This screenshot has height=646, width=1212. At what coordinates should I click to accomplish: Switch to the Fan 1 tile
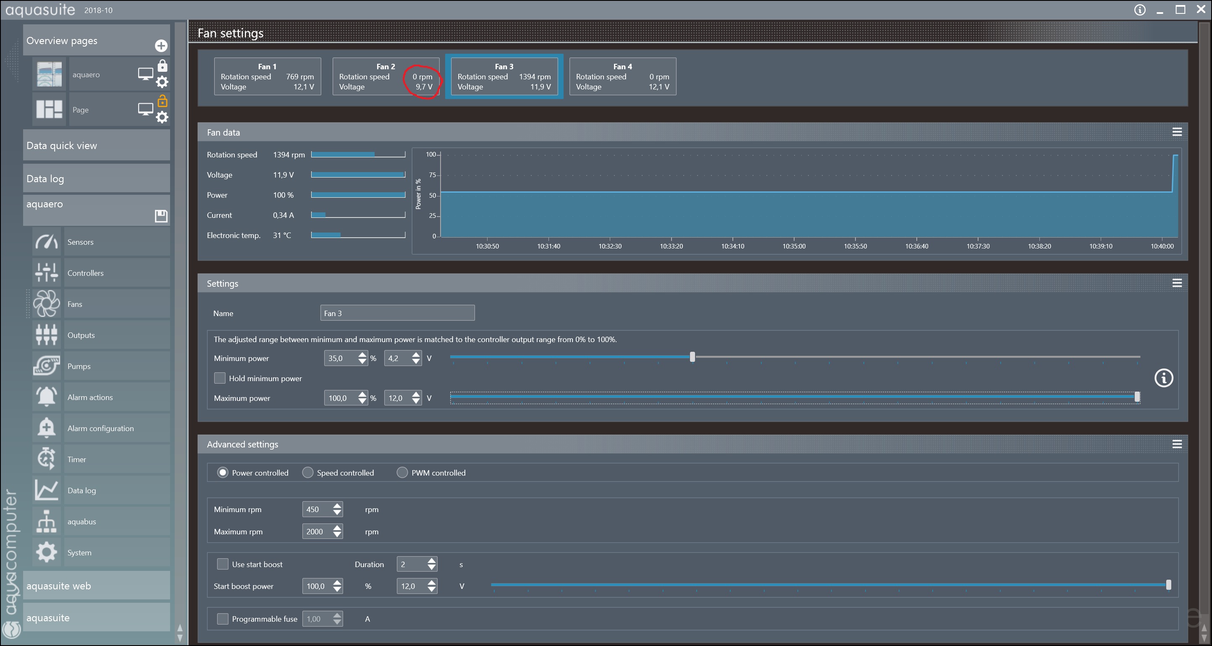[x=267, y=77]
